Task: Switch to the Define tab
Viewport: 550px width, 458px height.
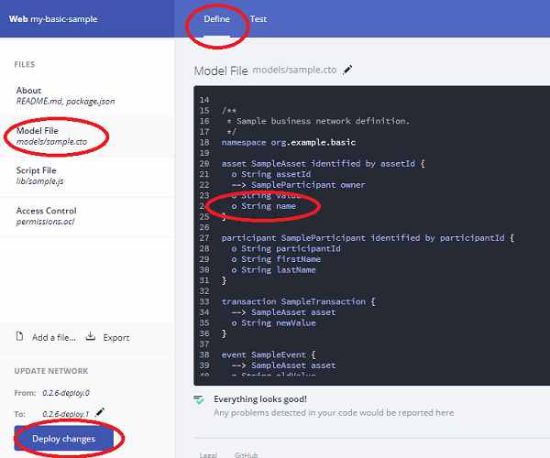Action: pyautogui.click(x=216, y=18)
